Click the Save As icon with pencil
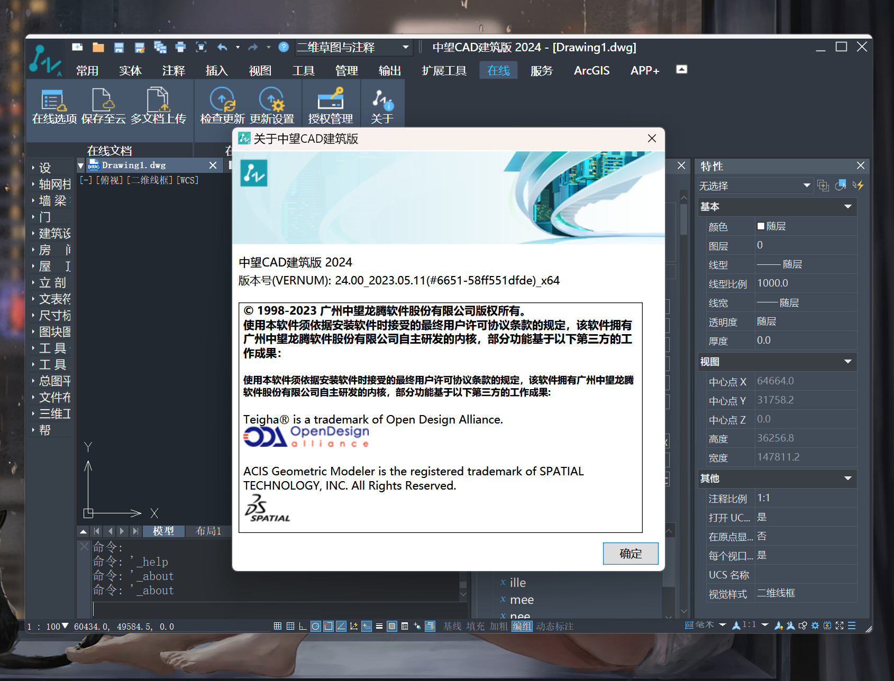Image resolution: width=894 pixels, height=681 pixels. click(140, 48)
